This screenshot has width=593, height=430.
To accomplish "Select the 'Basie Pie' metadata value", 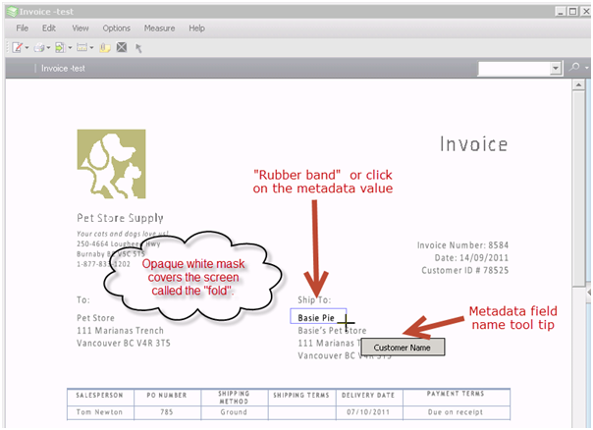I will click(x=316, y=318).
